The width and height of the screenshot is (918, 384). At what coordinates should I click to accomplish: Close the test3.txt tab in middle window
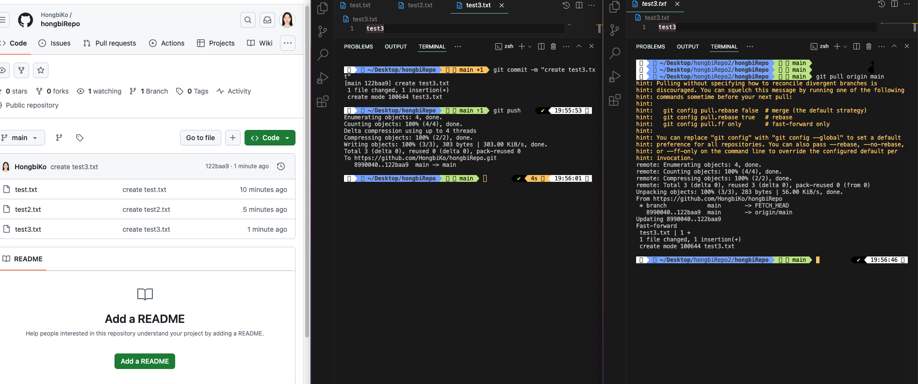pos(502,5)
